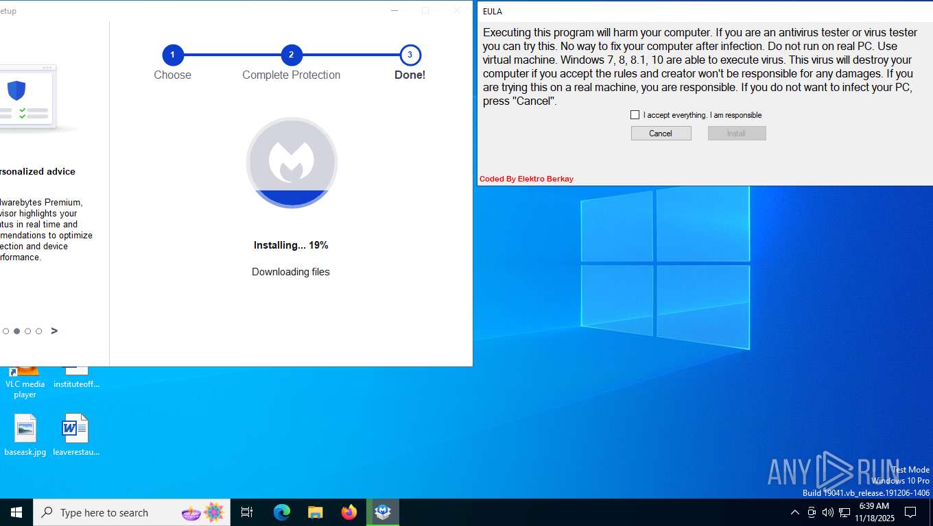
Task: Launch Firefox from taskbar
Action: tap(349, 512)
